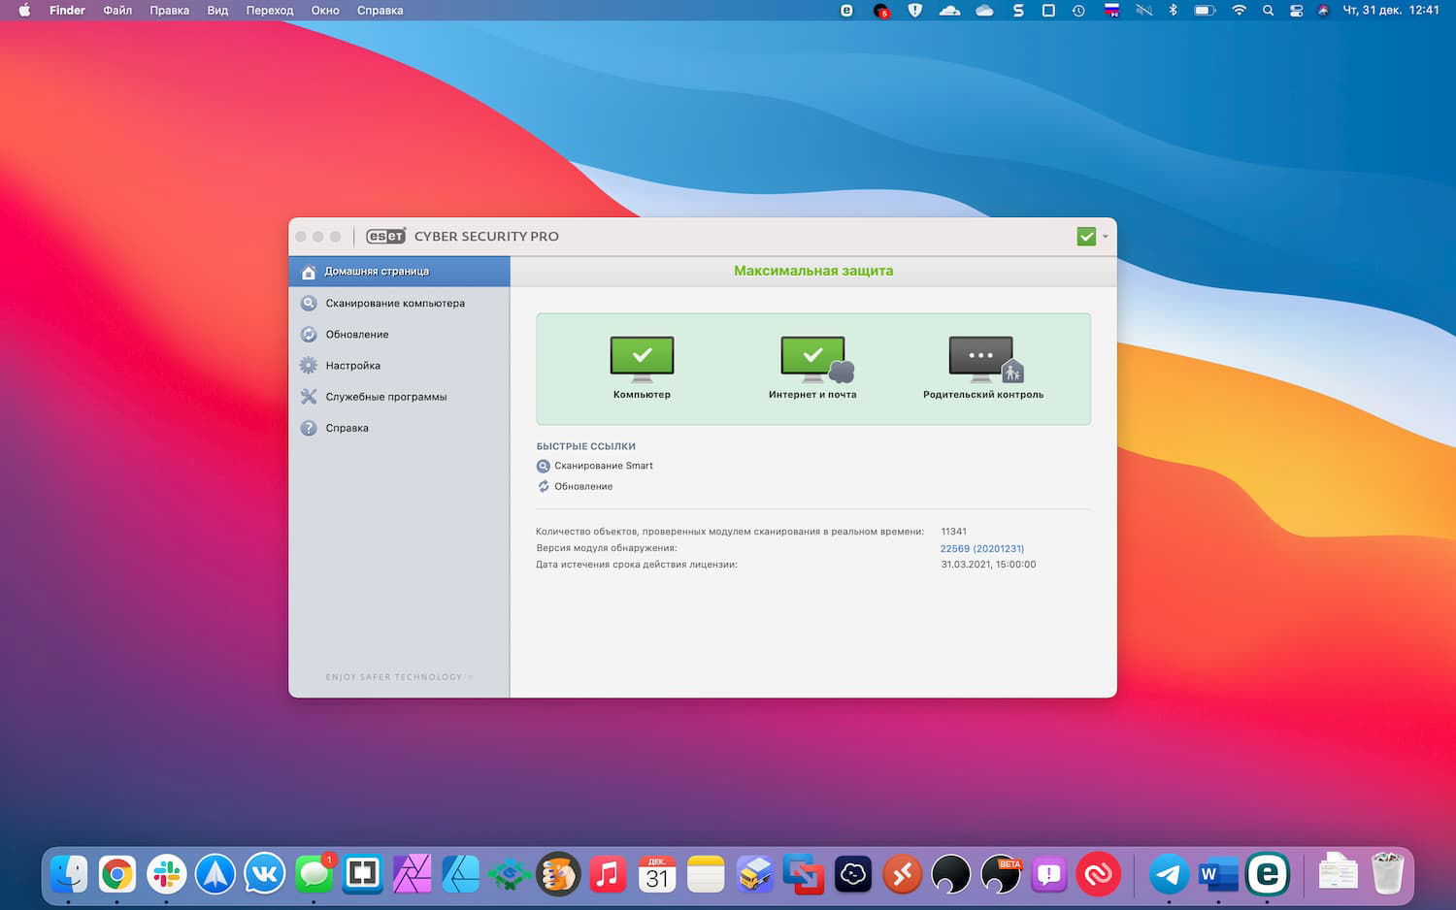
Task: Launch Telegram from the dock
Action: [1169, 875]
